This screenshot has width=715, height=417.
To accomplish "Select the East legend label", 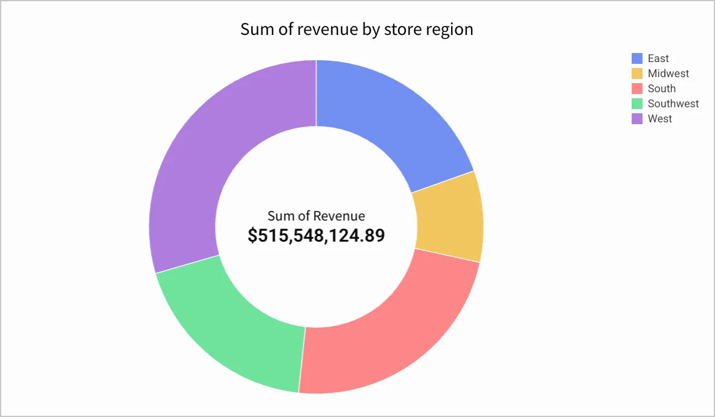I will point(658,58).
